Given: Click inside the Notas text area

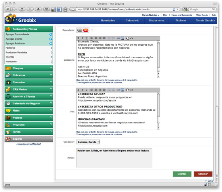Looking at the screenshot, I should (114, 158).
